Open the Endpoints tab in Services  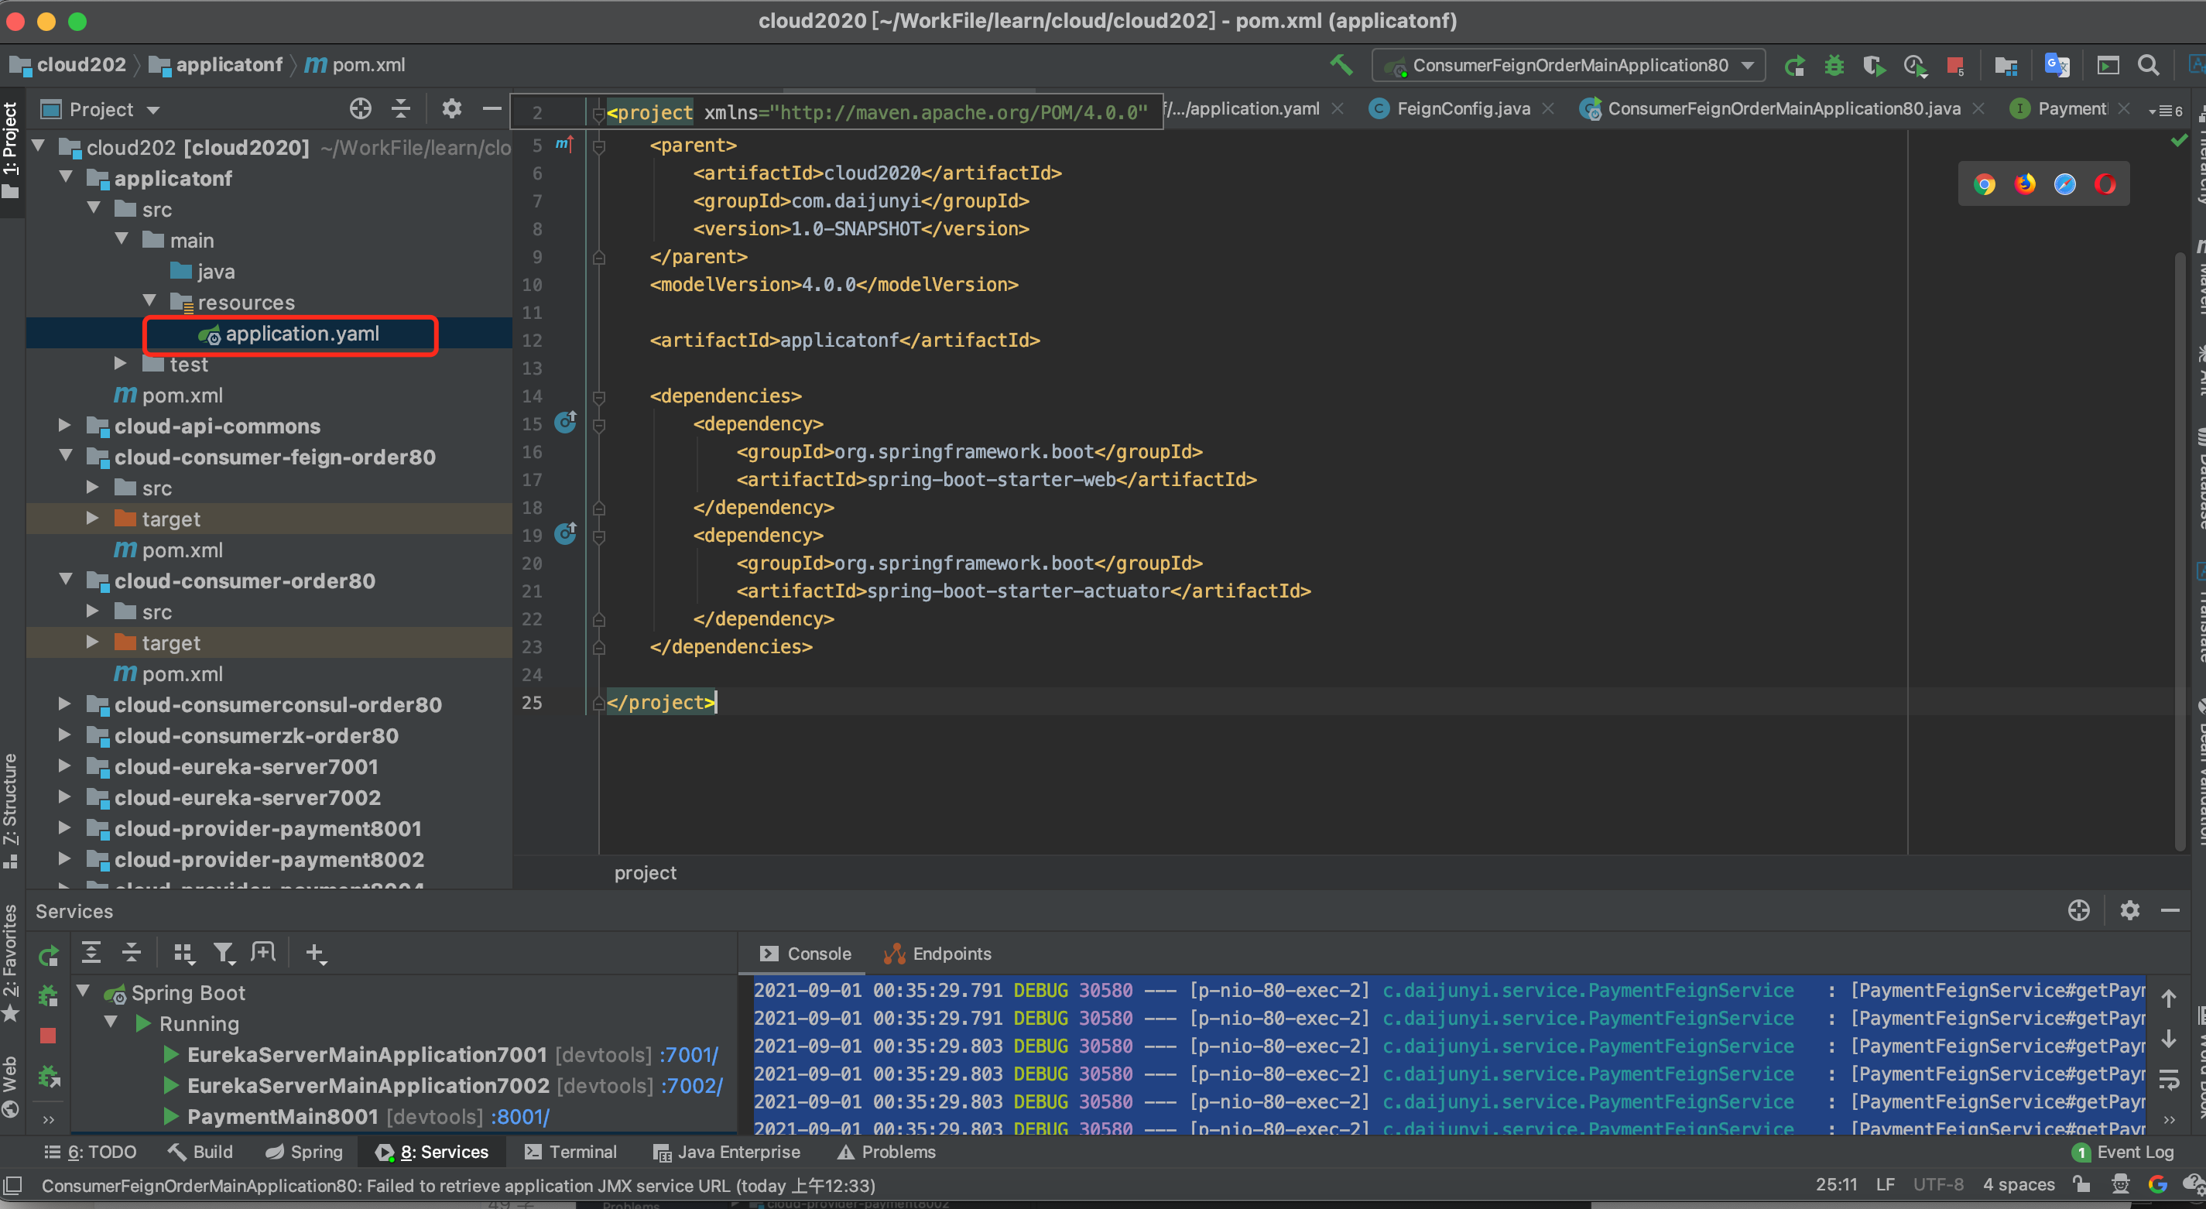click(937, 953)
